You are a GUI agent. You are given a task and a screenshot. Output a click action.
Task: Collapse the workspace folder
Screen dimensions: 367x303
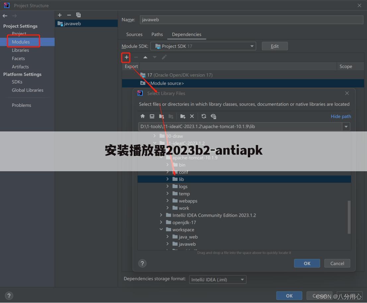click(161, 229)
